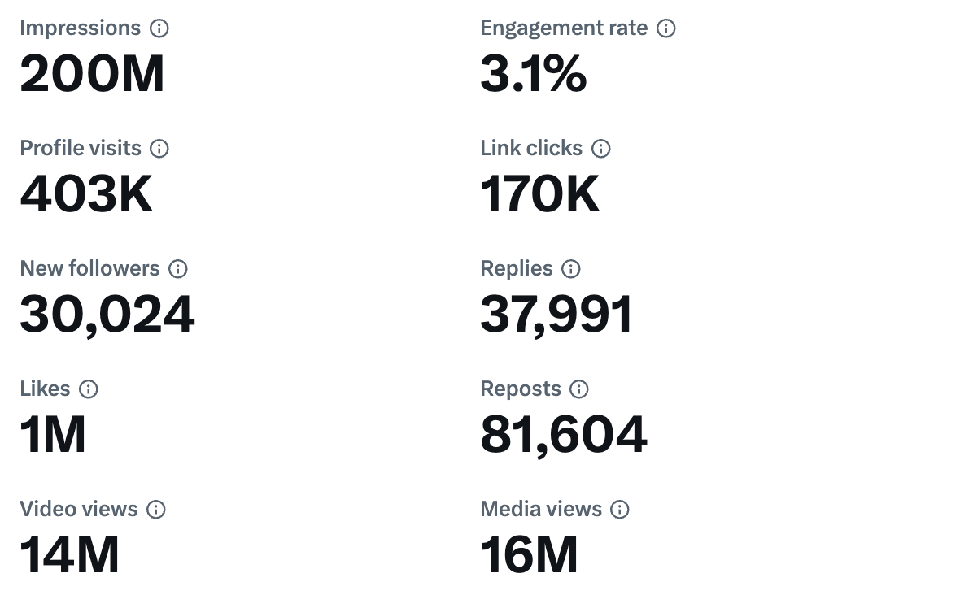Viewport: 960px width, 595px height.
Task: Click the Link clicks info icon
Action: tap(600, 148)
